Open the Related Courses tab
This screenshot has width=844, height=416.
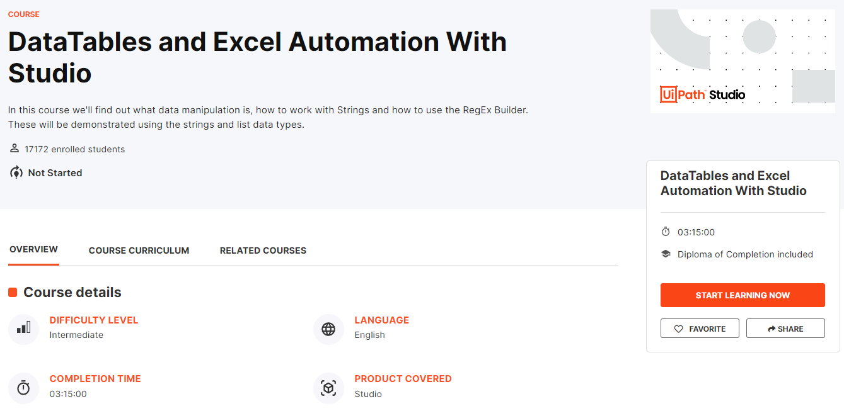[263, 250]
